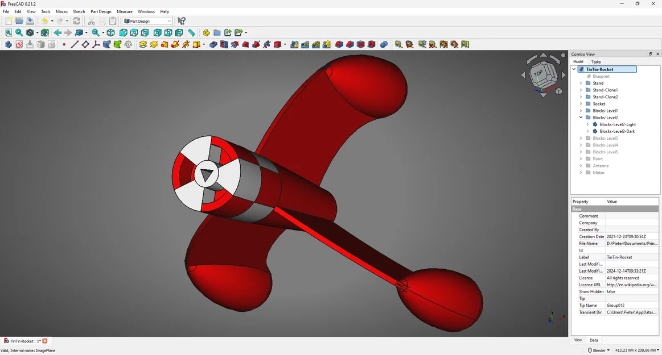Viewport: 662px width, 355px height.
Task: Click the Fit Selection zoom icon
Action: 19,32
